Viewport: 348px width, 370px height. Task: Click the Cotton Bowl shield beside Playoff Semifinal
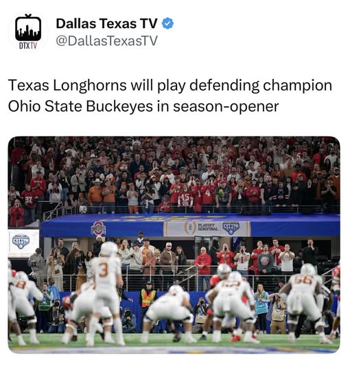(231, 227)
